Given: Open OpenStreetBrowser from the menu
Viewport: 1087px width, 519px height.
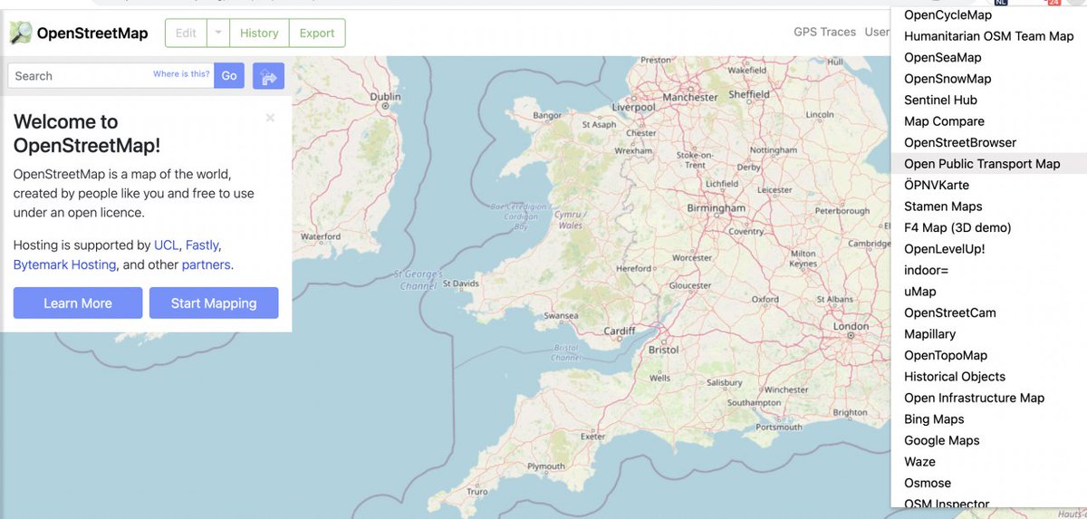Looking at the screenshot, I should [x=989, y=142].
